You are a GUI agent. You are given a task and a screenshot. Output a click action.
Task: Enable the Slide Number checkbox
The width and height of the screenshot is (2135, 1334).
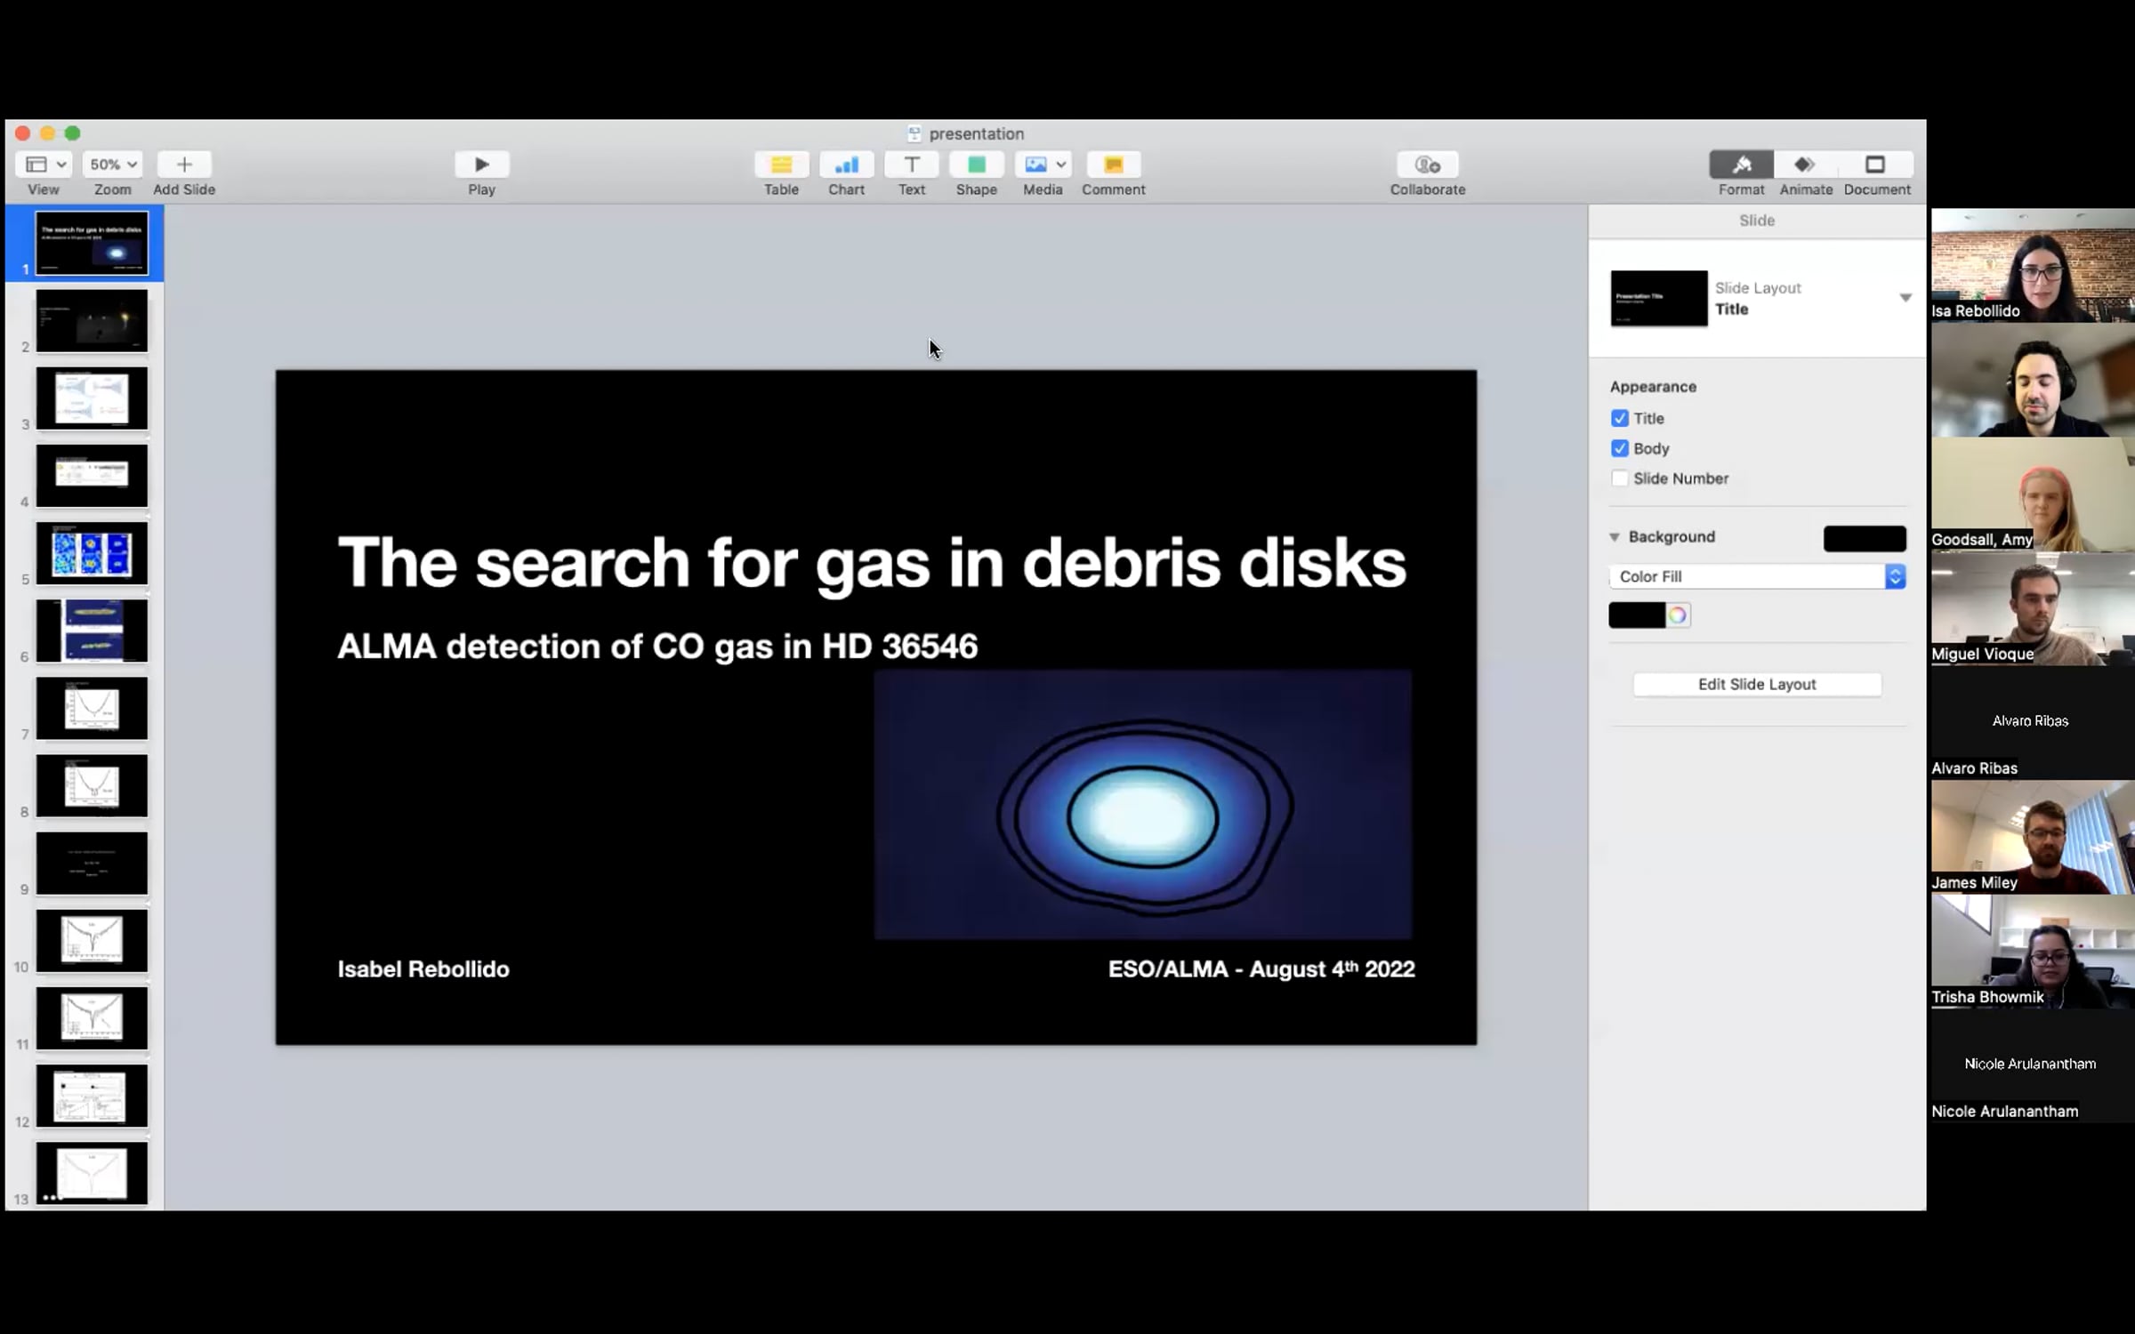tap(1620, 478)
